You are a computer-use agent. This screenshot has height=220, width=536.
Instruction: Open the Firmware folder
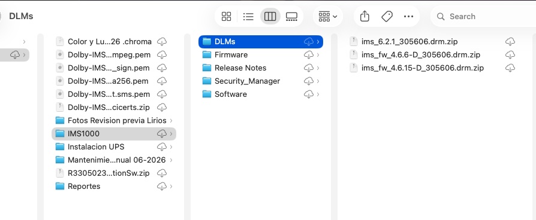pyautogui.click(x=260, y=54)
